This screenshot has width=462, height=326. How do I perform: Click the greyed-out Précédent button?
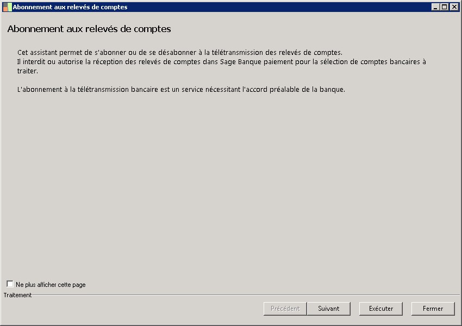point(285,309)
